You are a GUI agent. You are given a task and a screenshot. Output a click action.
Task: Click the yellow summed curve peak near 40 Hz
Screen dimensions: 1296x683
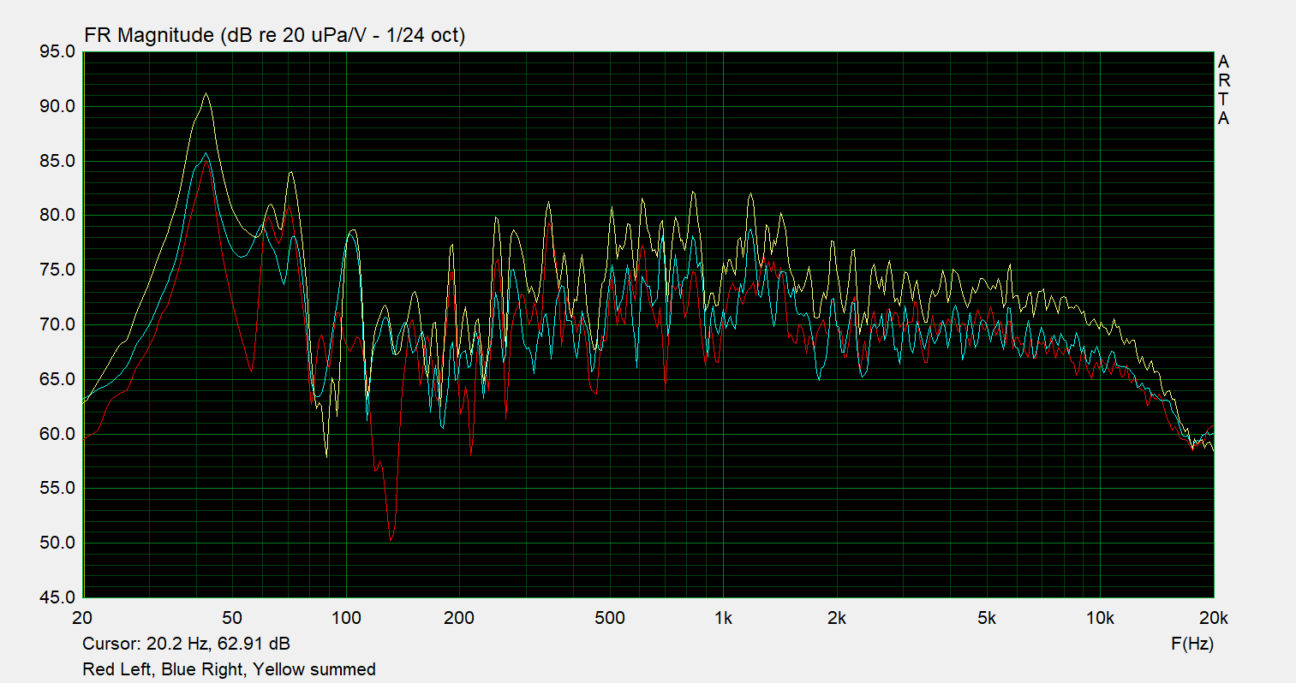(206, 93)
